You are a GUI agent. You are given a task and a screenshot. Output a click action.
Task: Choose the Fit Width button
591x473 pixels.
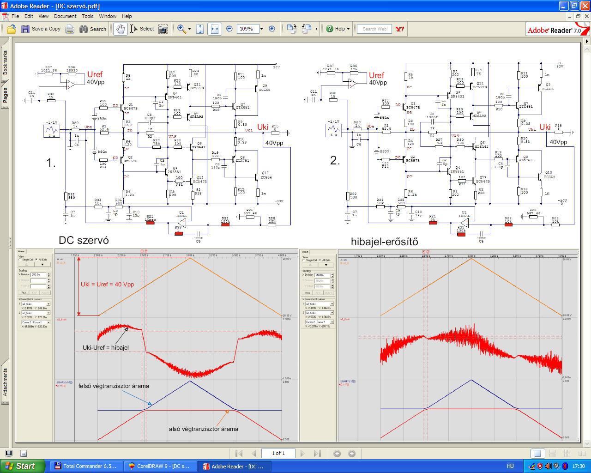click(x=214, y=29)
